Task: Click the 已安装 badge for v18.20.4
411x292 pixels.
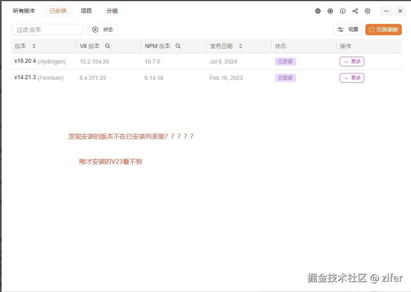Action: (x=285, y=62)
